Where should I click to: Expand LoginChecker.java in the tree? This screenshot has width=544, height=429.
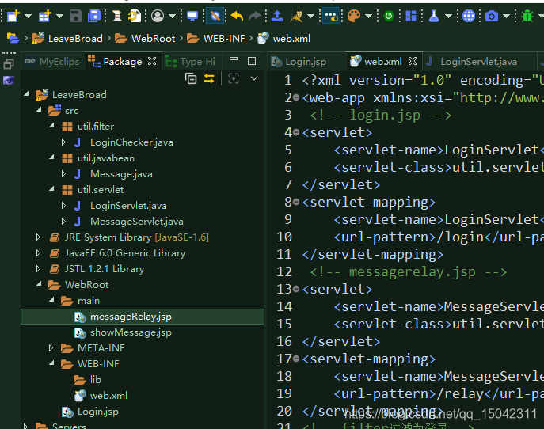coord(63,142)
